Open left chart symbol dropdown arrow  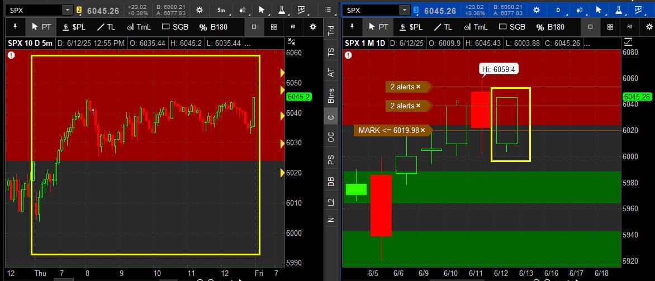coord(68,10)
